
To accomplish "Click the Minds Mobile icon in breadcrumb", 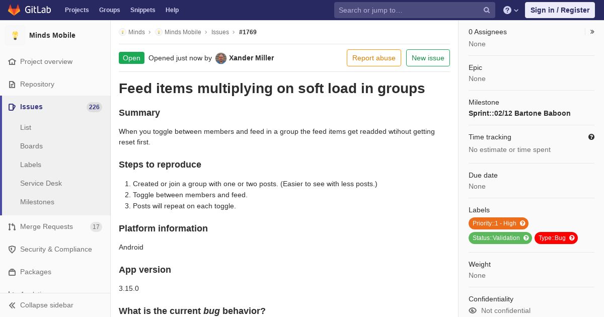I will pyautogui.click(x=159, y=32).
